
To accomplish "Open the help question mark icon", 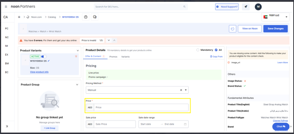I will [86, 17].
